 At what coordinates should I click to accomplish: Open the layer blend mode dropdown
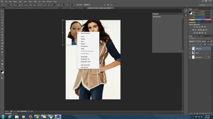pyautogui.click(x=195, y=42)
